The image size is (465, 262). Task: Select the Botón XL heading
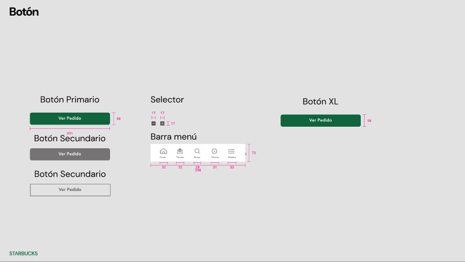coord(320,102)
